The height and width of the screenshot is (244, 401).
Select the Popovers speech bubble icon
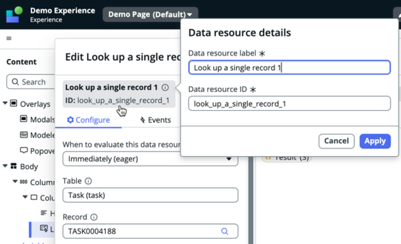[24, 150]
